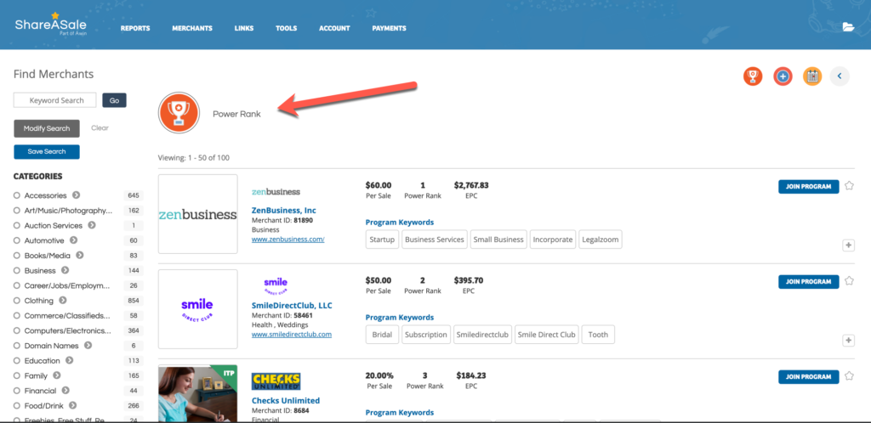Click the Small Business keyword tag
This screenshot has height=423, width=871.
click(498, 240)
